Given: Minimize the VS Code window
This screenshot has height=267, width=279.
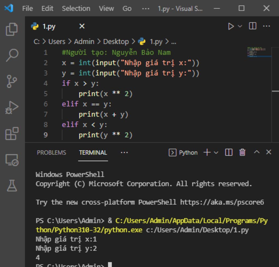Looking at the screenshot, I should click(x=217, y=8).
